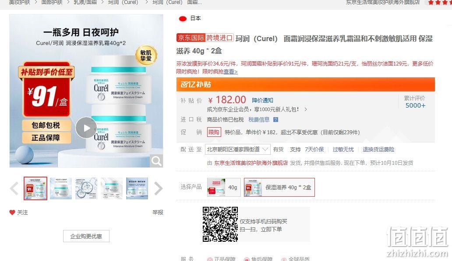Click the 7天价保 service link
452x261 pixels.
(314, 150)
